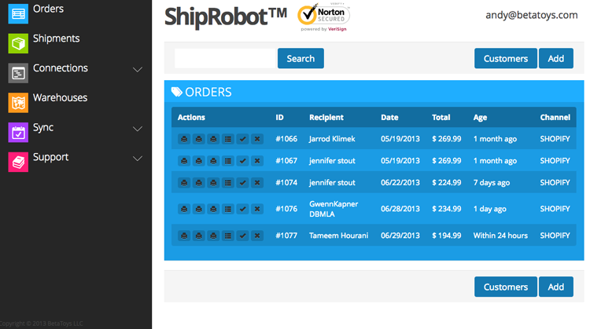
Task: Click second printer icon for order #1066
Action: [x=199, y=139]
